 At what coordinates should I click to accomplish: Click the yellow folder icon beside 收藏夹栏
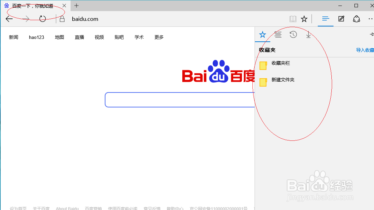pyautogui.click(x=263, y=66)
